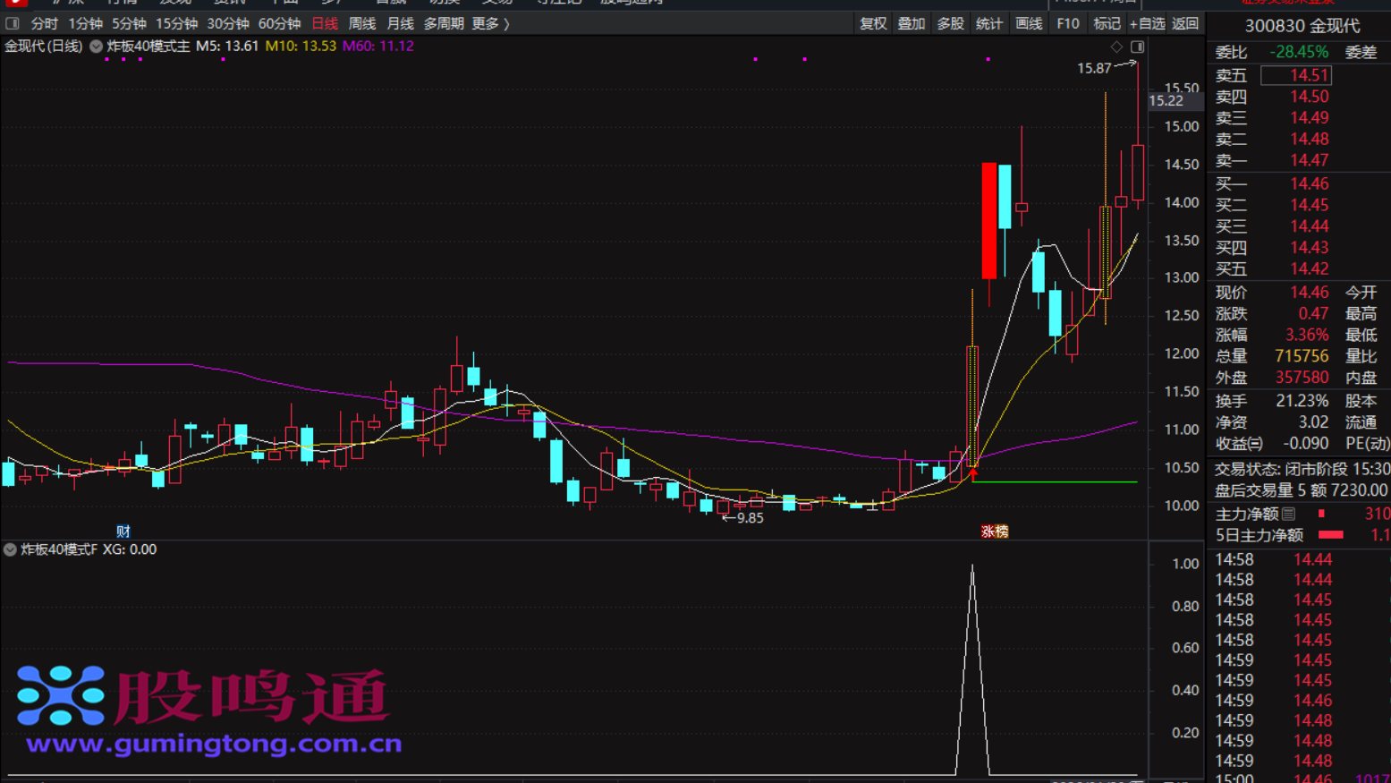Add stock via +自选 button
The width and height of the screenshot is (1391, 783).
pos(1147,24)
